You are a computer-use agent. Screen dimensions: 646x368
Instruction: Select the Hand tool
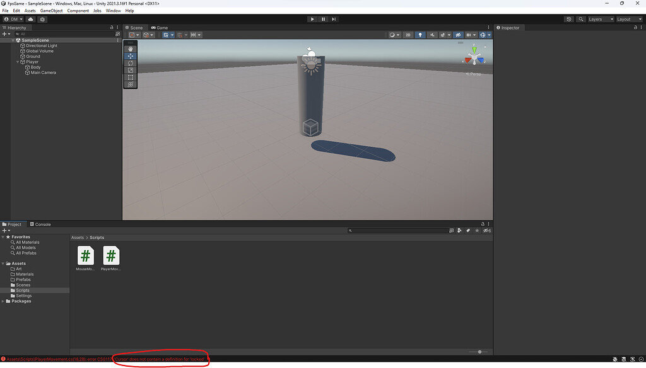pos(130,49)
